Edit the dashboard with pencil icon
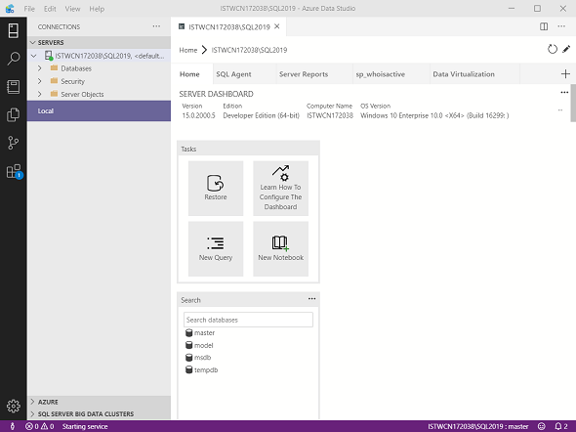The width and height of the screenshot is (576, 432). pyautogui.click(x=566, y=49)
